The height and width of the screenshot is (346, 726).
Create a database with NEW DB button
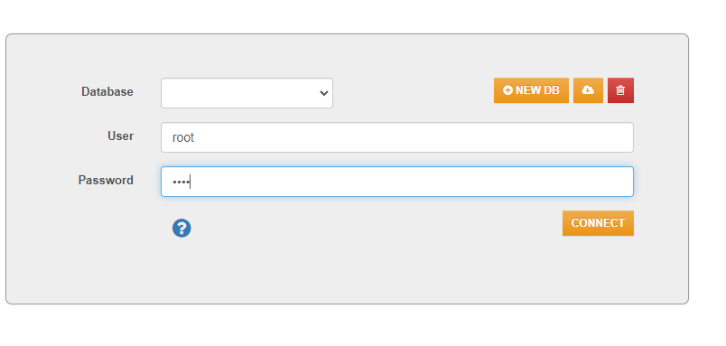coord(531,90)
